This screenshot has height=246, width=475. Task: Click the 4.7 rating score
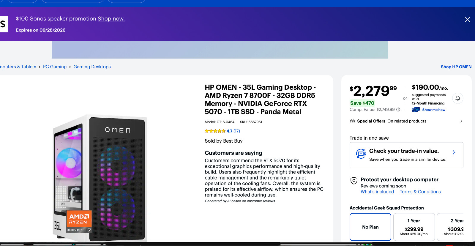[x=230, y=131]
